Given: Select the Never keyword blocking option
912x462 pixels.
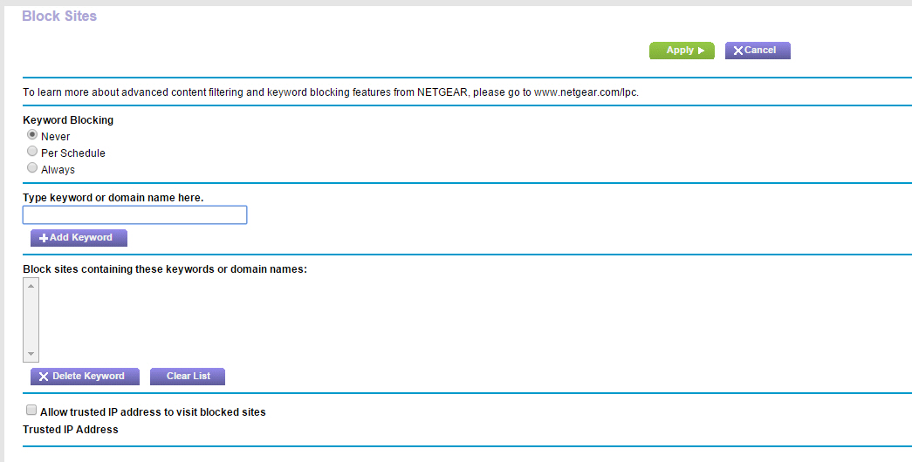Looking at the screenshot, I should tap(32, 136).
